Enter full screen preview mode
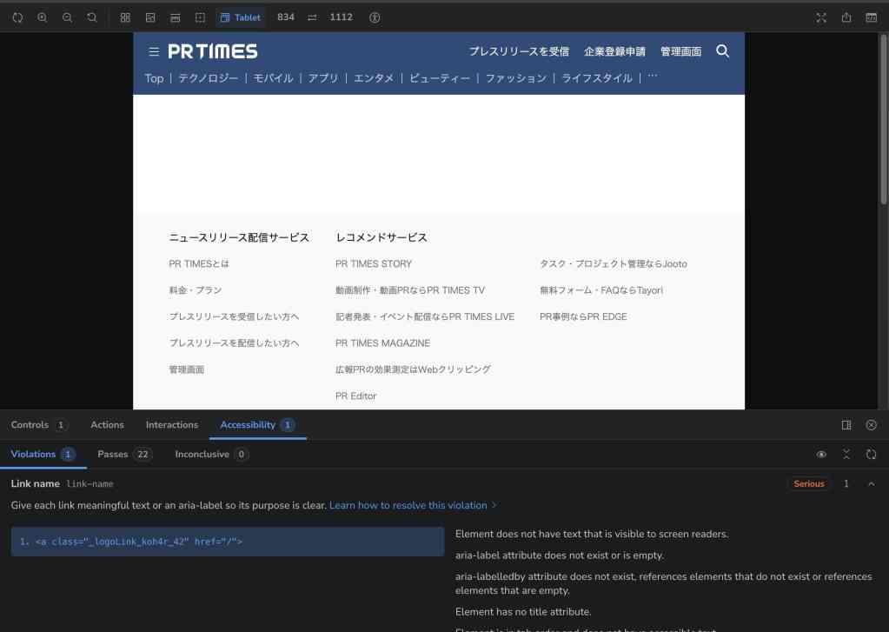The height and width of the screenshot is (632, 889). 821,17
